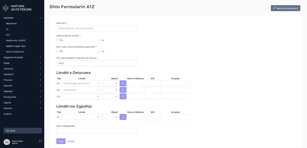The height and width of the screenshot is (148, 307).
Task: Open the D1 Mbart dropdown
Action: 111,83
